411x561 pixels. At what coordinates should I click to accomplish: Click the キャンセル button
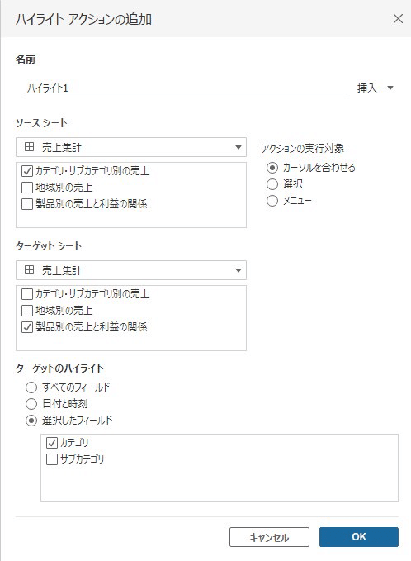coord(269,537)
